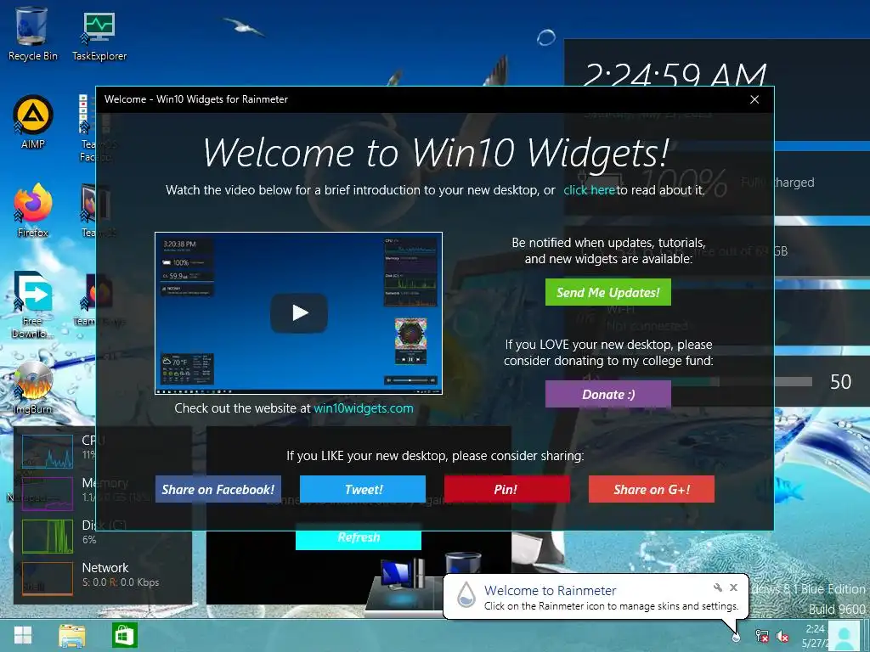
Task: Click the intro video thumbnail preview
Action: pos(298,313)
